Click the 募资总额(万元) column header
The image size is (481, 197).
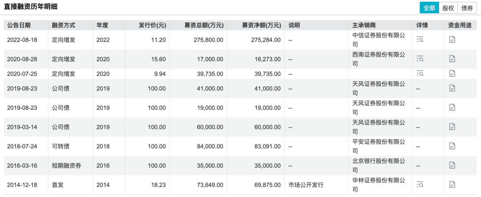(204, 25)
